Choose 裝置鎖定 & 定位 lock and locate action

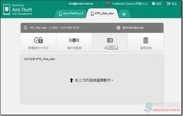(38, 43)
